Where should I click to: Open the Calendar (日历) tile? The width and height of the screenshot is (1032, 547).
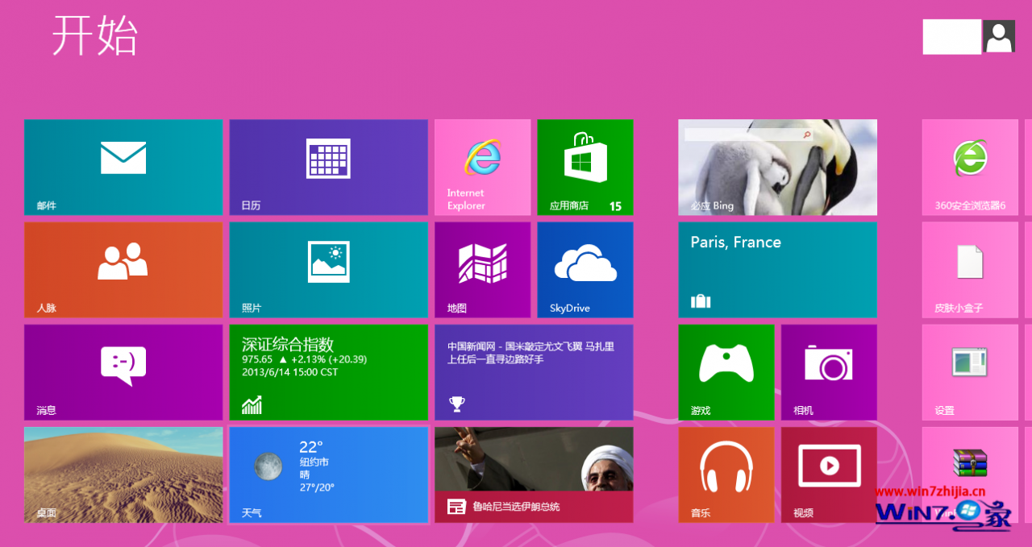coord(328,168)
